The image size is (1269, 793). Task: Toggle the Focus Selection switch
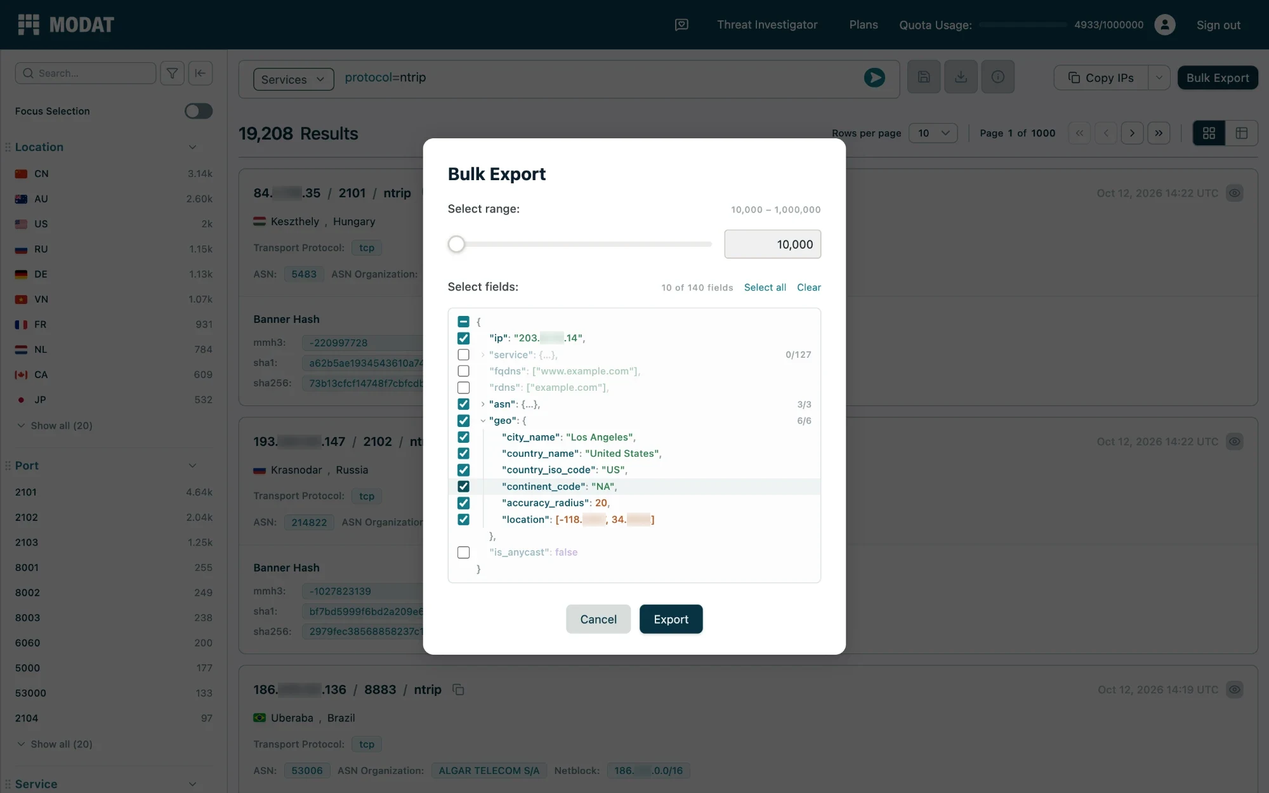point(198,111)
